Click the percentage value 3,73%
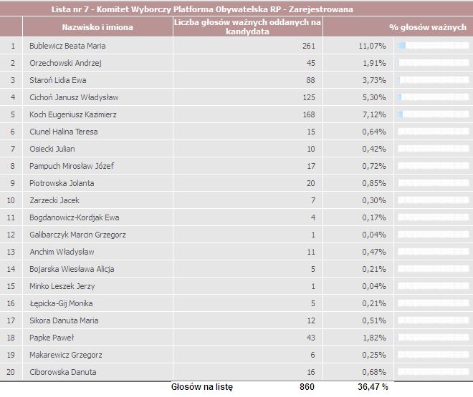Viewport: 473px width, 397px height. click(374, 80)
